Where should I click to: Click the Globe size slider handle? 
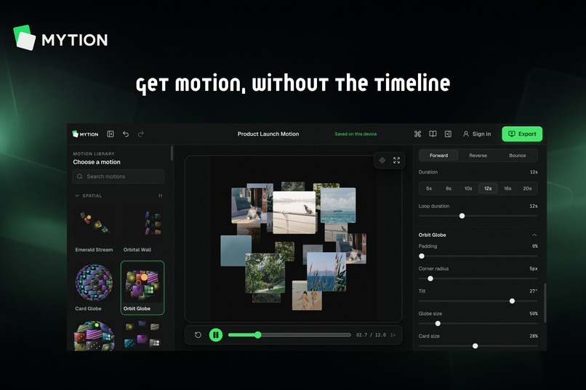pos(438,324)
